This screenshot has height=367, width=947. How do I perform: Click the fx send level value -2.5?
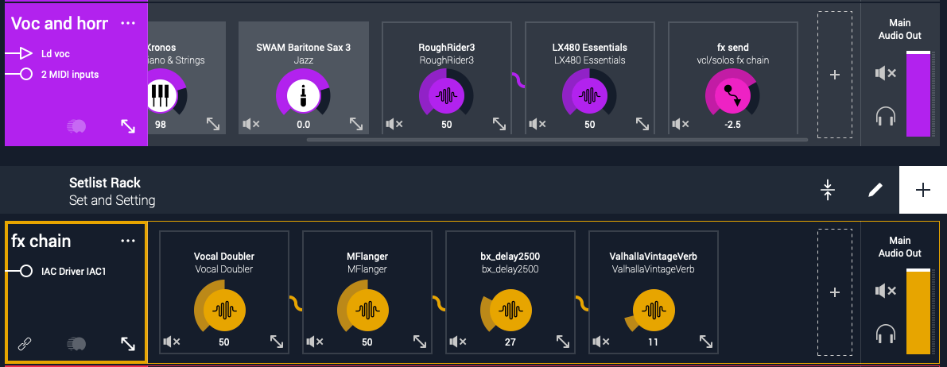(732, 125)
